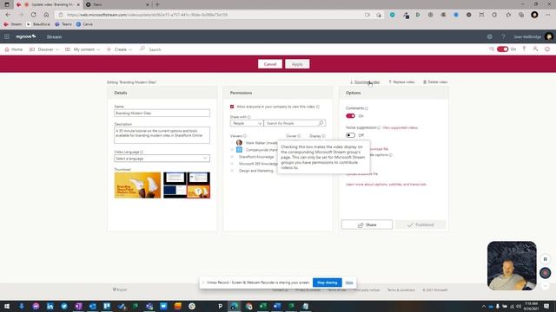Check the box for SharePoint Knowledge row

(232, 157)
